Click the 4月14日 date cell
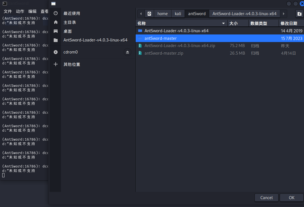Viewport: 304px width, 207px height. [x=288, y=53]
